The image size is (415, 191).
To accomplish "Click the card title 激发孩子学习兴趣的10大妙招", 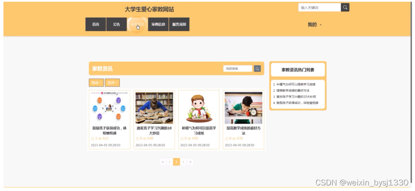I will 154,131.
